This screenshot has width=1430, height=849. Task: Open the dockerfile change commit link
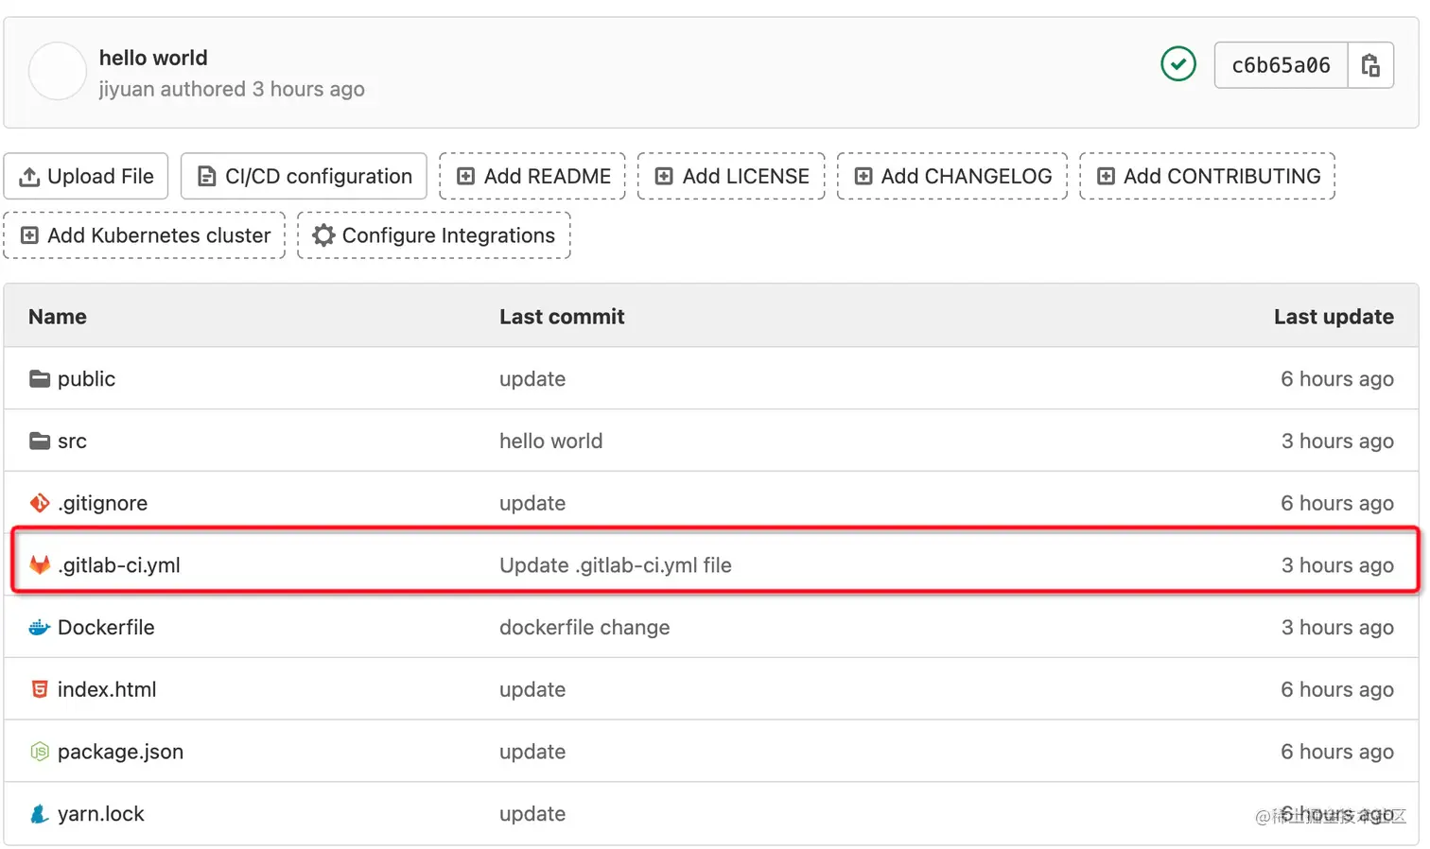tap(584, 628)
